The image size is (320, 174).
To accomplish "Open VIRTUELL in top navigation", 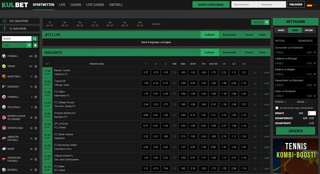I will pos(116,5).
